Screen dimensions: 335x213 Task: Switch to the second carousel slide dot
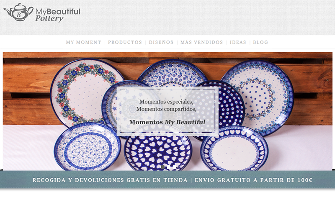click(x=169, y=167)
